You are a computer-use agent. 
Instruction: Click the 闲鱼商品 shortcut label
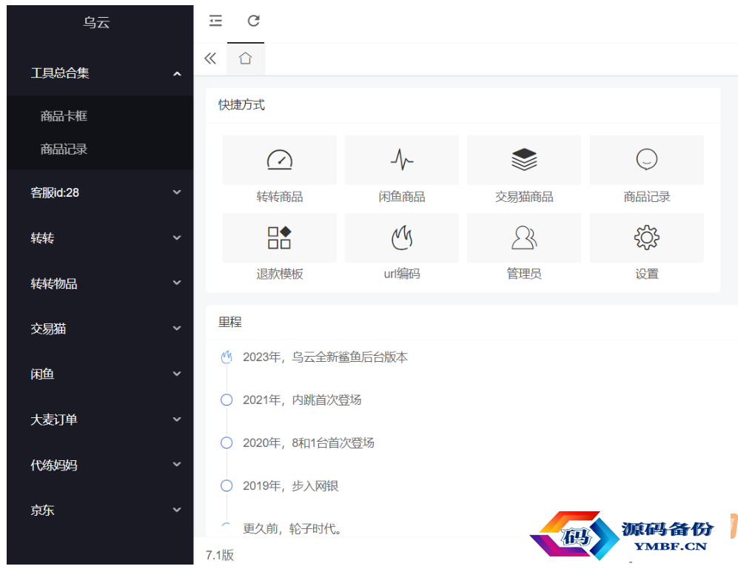(x=401, y=197)
